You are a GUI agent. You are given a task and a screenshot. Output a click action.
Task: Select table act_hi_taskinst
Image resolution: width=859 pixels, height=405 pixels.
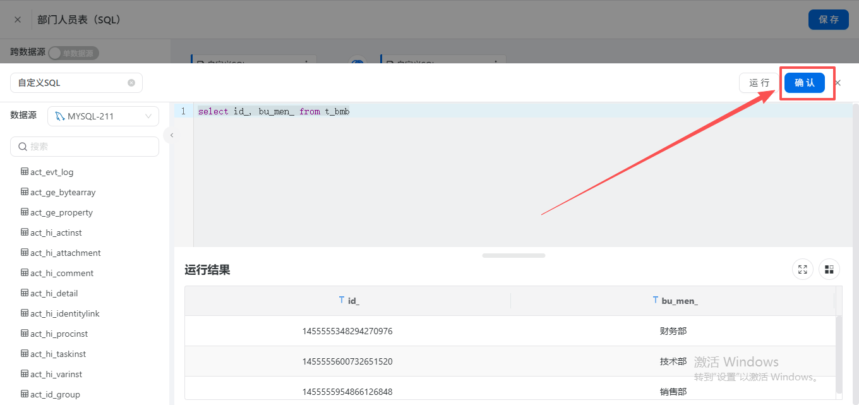(58, 354)
